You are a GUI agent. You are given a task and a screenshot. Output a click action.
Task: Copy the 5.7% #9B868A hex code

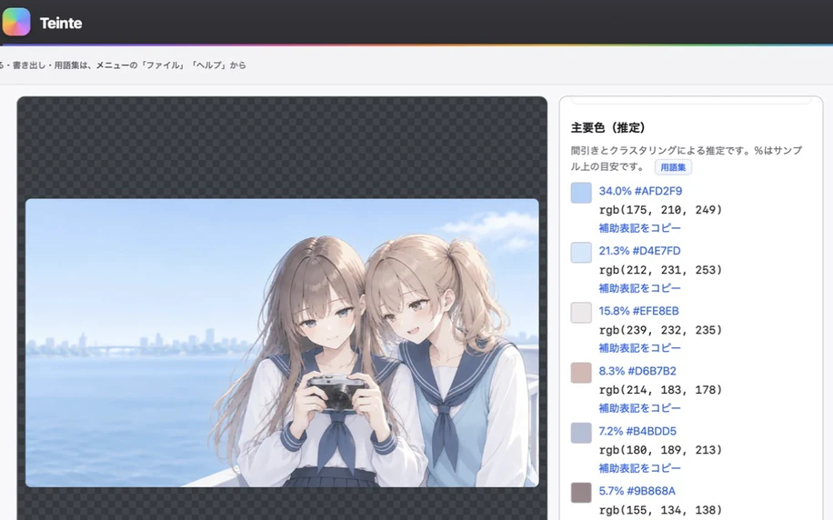click(x=637, y=491)
